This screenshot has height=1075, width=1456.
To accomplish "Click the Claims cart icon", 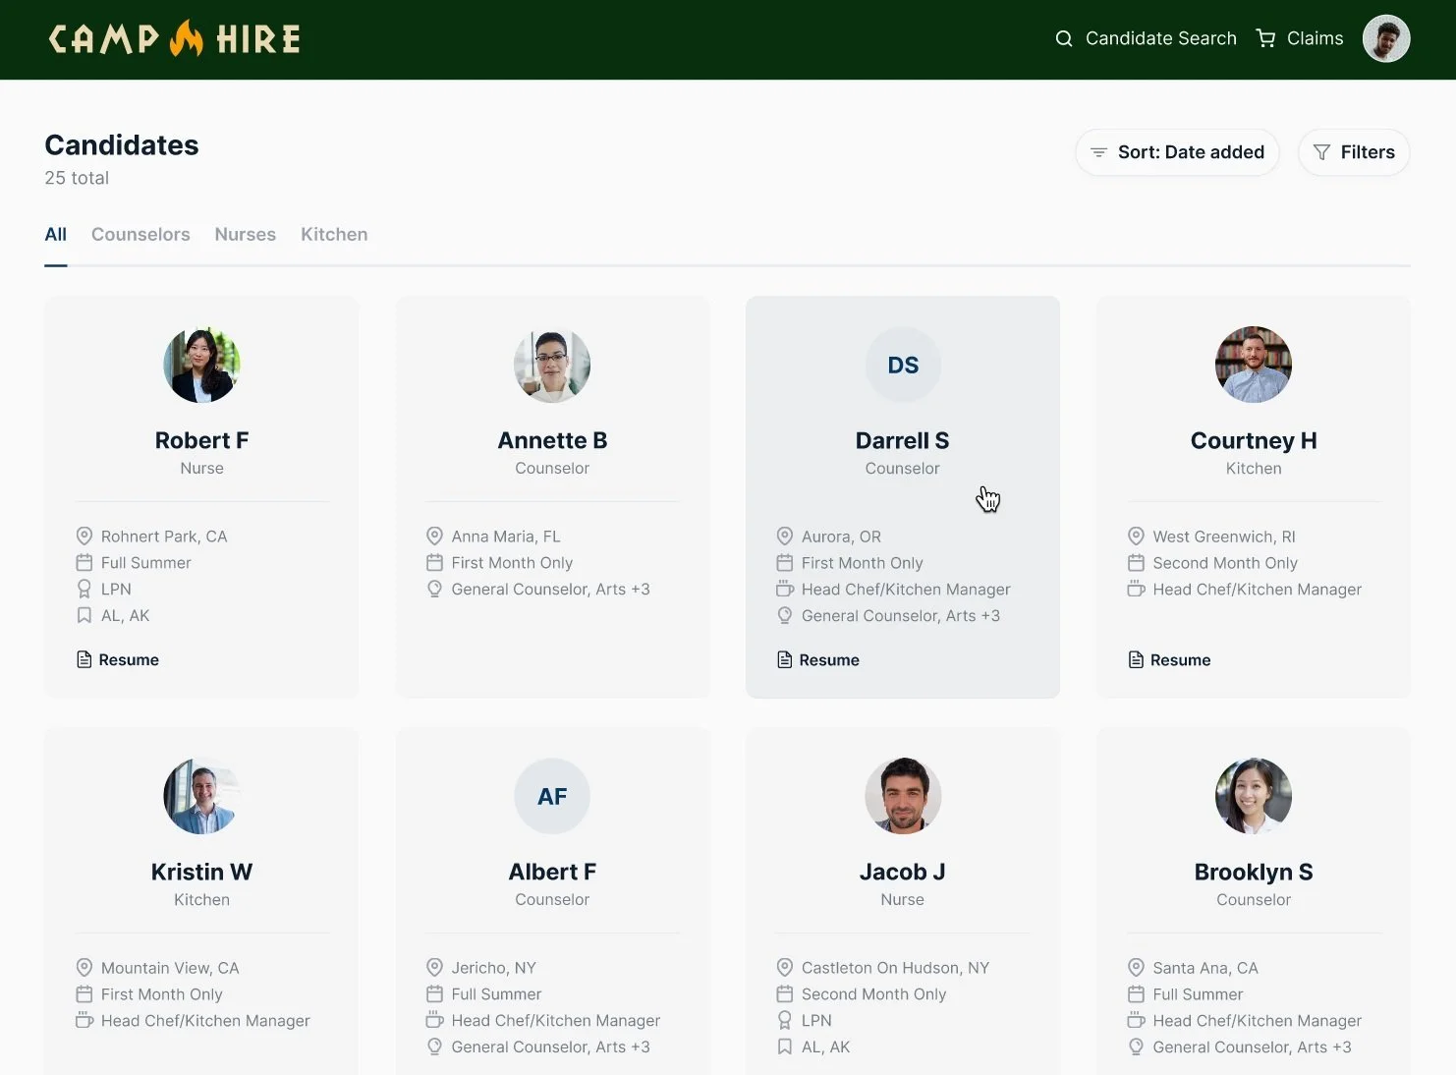I will point(1266,38).
